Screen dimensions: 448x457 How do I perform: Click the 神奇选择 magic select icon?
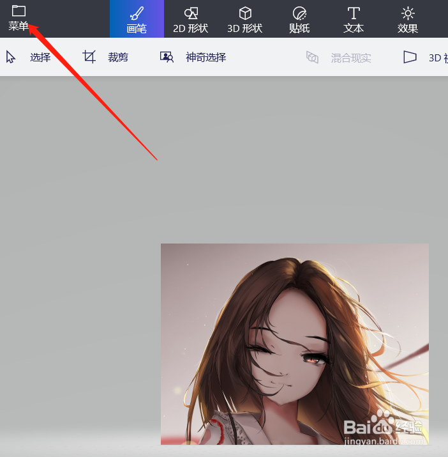(x=167, y=57)
